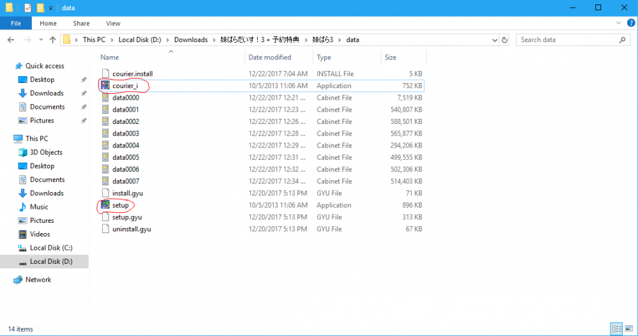Open address bar history dropdown
This screenshot has height=336, width=638.
(x=494, y=40)
